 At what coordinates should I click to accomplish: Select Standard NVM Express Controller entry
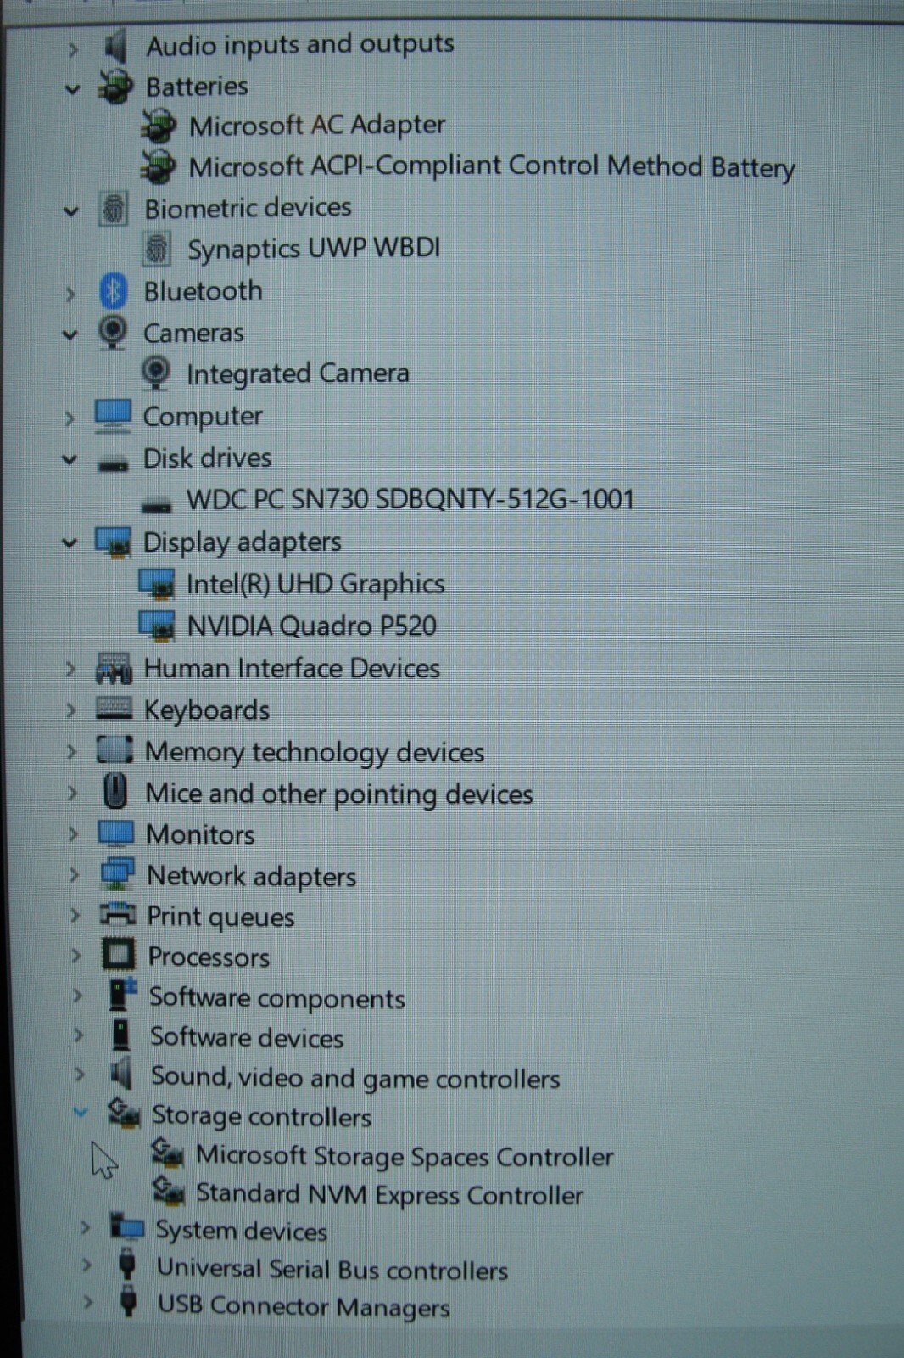tap(389, 1194)
